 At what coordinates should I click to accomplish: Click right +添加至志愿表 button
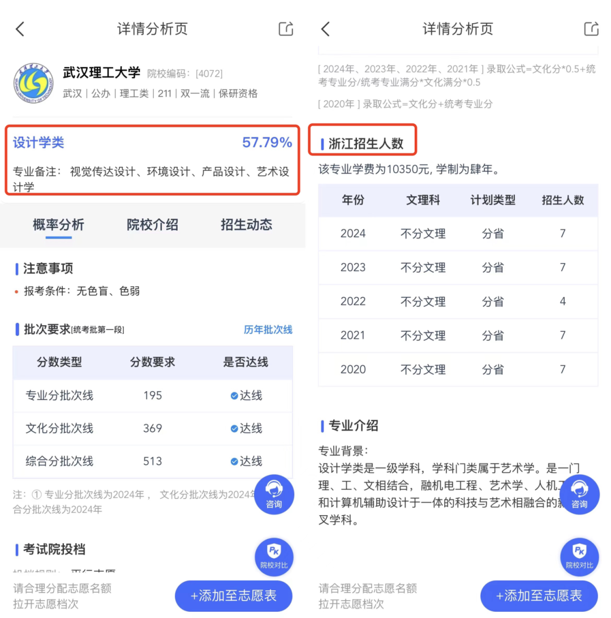click(539, 595)
